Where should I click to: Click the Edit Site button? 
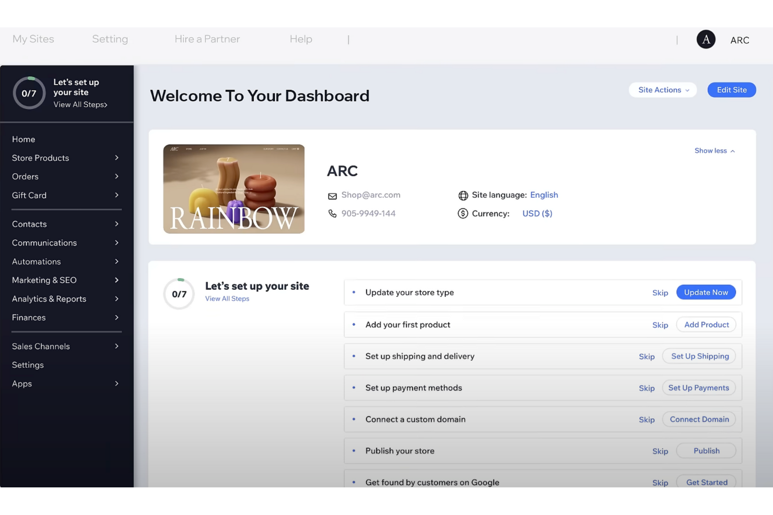pyautogui.click(x=731, y=90)
